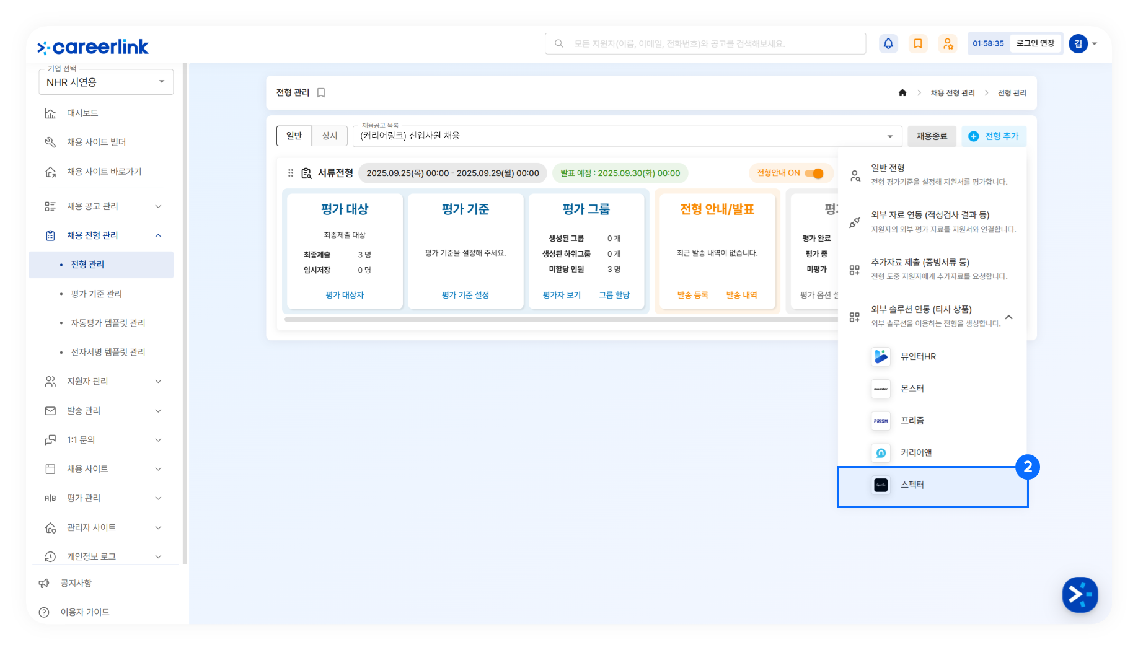
Task: Click the 이용자 가이드 help icon
Action: click(44, 612)
